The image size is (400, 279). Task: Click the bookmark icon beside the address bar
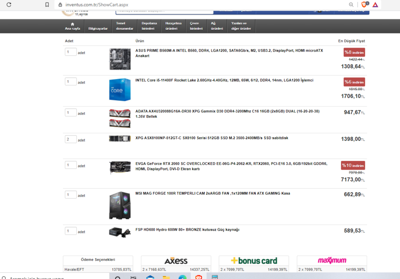tap(47, 4)
